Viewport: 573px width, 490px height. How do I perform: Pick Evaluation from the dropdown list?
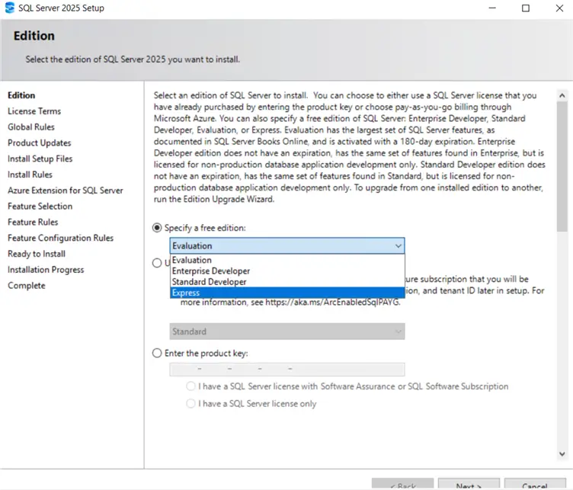287,260
